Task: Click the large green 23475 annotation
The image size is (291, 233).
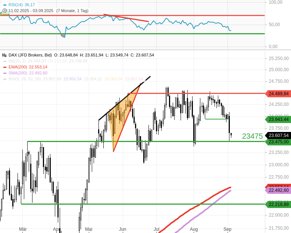Action: tap(253, 136)
